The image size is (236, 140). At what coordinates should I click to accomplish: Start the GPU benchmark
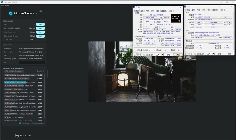[40, 25]
